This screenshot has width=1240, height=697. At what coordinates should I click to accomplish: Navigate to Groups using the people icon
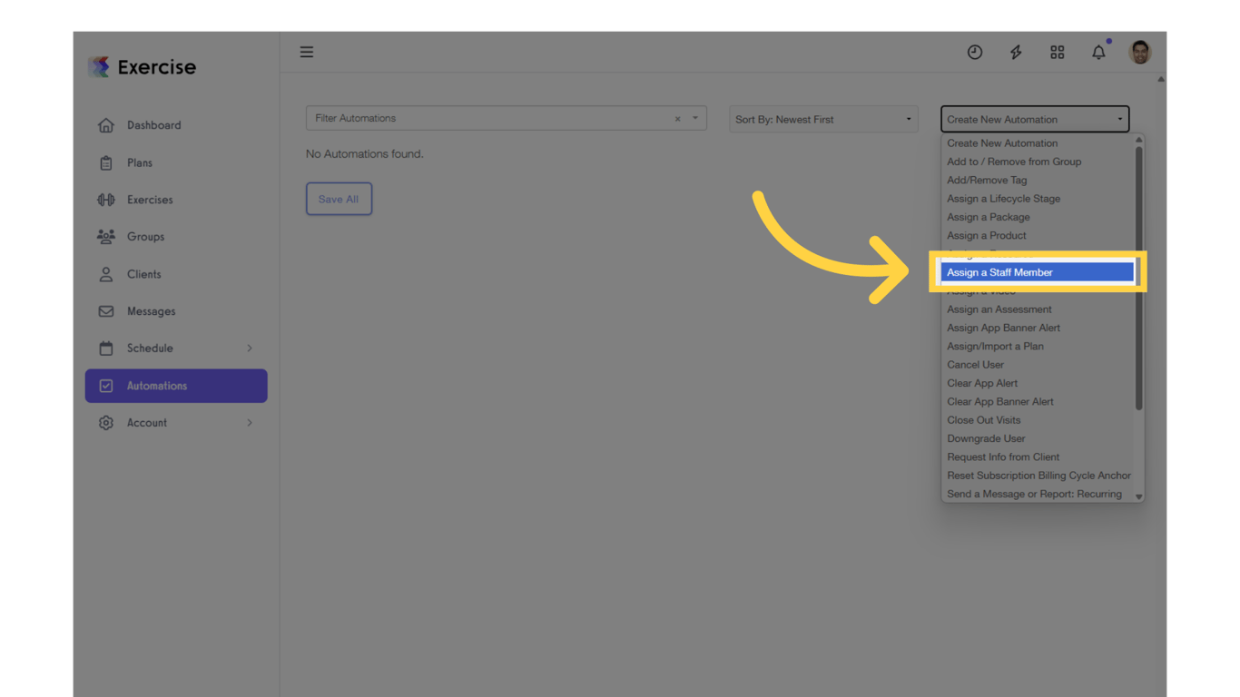106,237
